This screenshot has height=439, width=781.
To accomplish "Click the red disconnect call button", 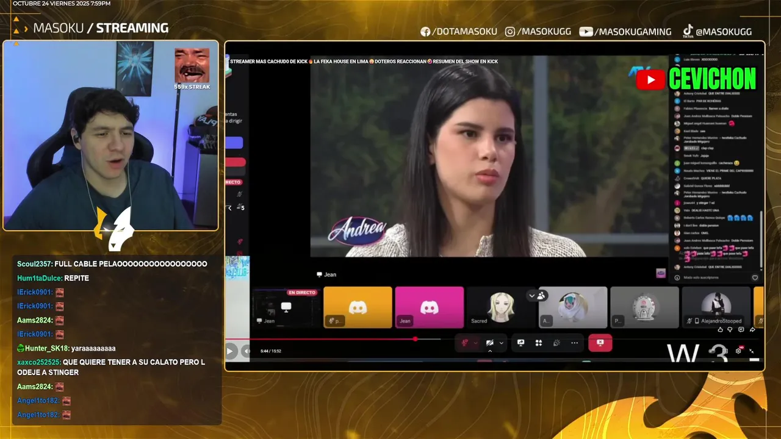I will pos(600,343).
